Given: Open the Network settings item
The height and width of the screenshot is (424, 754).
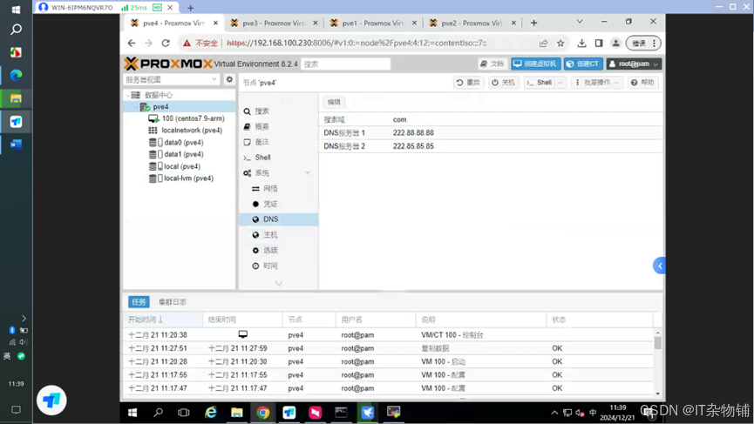Looking at the screenshot, I should pos(265,189).
